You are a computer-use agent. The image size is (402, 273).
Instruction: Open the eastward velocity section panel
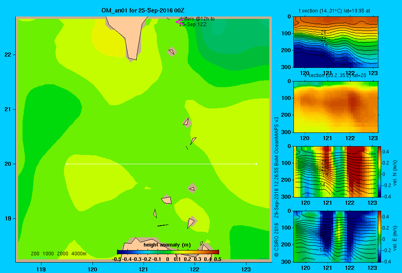click(x=336, y=236)
